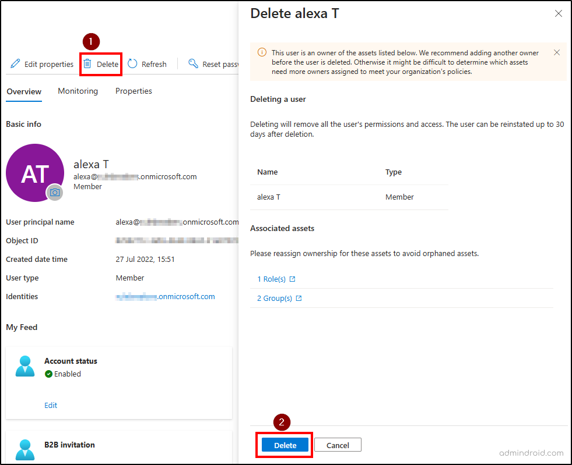Click the Refresh label in the toolbar

pyautogui.click(x=154, y=64)
